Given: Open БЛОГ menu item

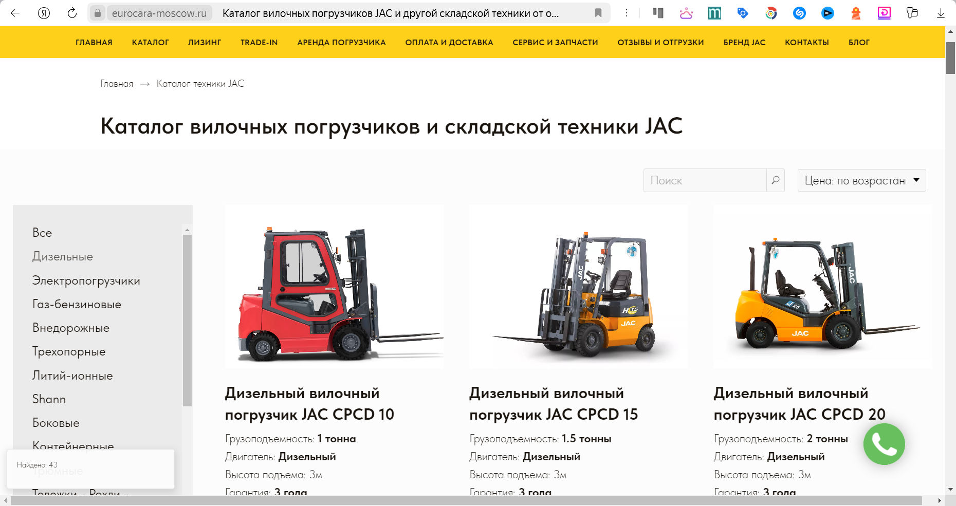Looking at the screenshot, I should 859,43.
